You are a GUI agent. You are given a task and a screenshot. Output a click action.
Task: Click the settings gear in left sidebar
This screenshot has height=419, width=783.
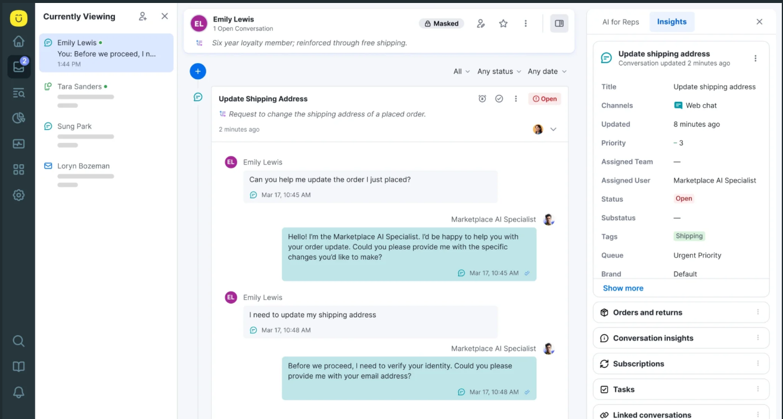pos(18,195)
